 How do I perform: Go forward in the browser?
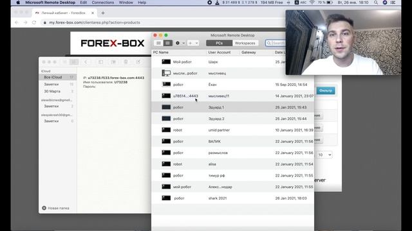[x=25, y=22]
